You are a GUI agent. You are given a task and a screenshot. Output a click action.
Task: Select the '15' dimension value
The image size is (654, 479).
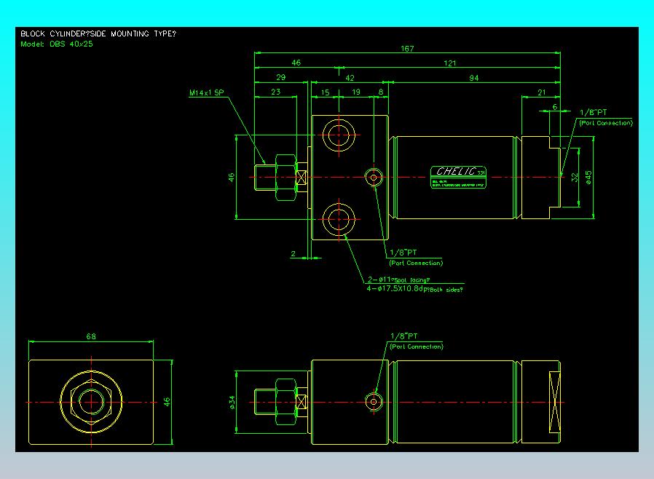(x=325, y=92)
